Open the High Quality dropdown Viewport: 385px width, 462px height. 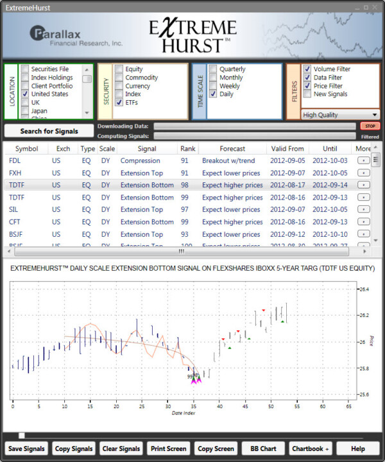(x=340, y=115)
